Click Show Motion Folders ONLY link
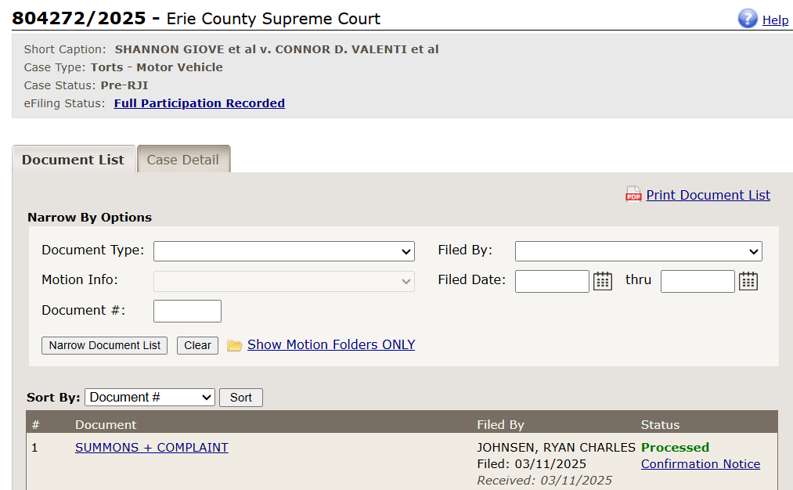Image resolution: width=793 pixels, height=490 pixels. [x=331, y=344]
